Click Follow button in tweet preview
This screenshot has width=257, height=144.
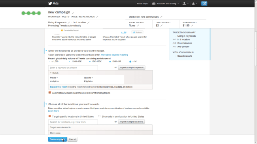[137, 32]
